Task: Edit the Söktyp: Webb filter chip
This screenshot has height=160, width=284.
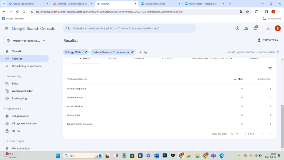Action: click(76, 52)
